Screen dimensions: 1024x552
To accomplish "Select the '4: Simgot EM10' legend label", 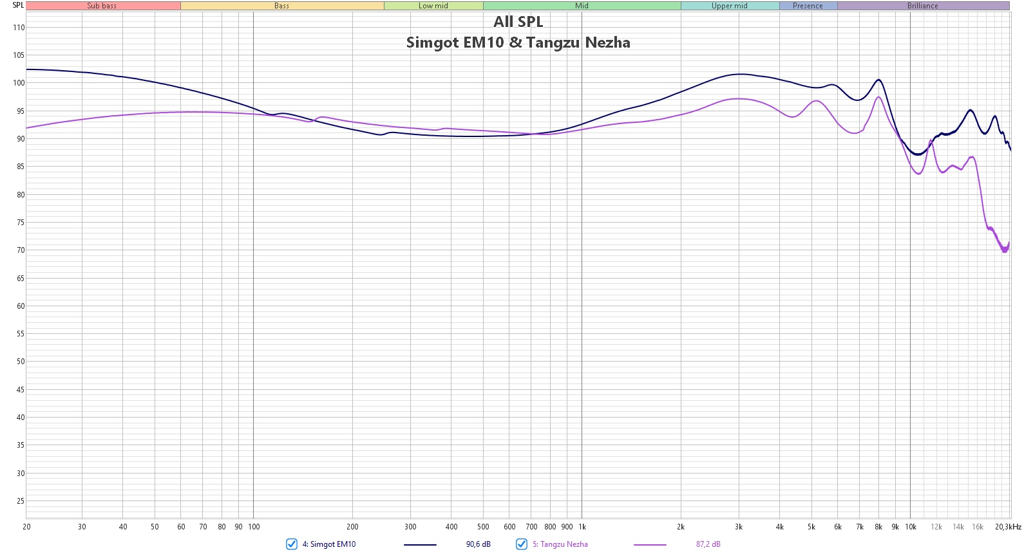I will [x=329, y=544].
